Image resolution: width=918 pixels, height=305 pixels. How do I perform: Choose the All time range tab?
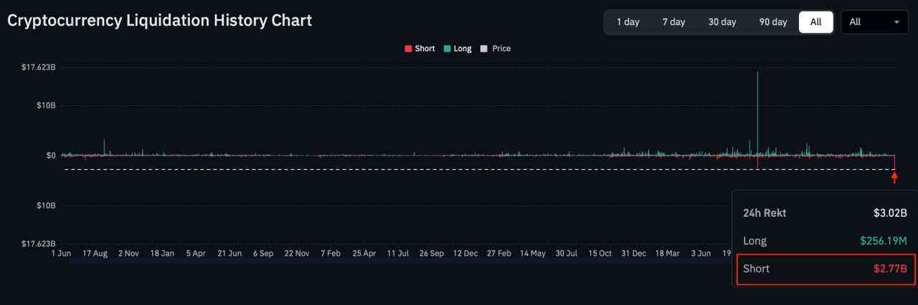click(816, 22)
